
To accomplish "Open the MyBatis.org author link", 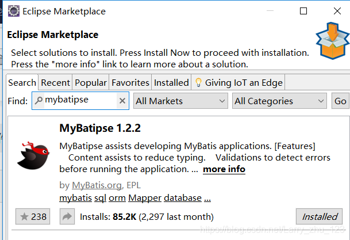I will [97, 185].
